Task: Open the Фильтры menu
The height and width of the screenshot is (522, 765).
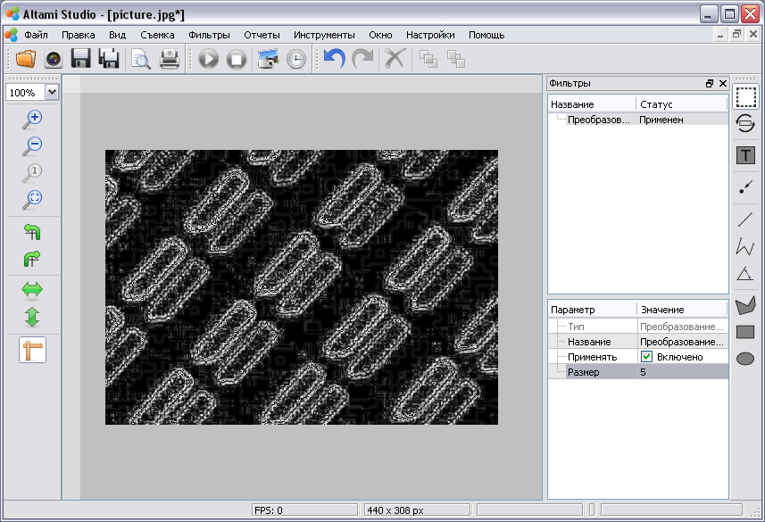Action: pyautogui.click(x=209, y=35)
